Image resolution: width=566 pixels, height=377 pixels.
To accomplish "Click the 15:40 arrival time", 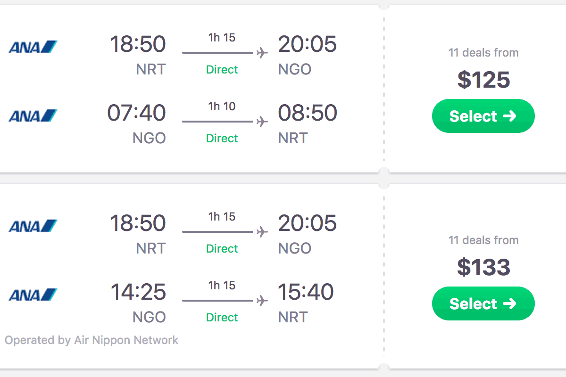I will click(306, 292).
